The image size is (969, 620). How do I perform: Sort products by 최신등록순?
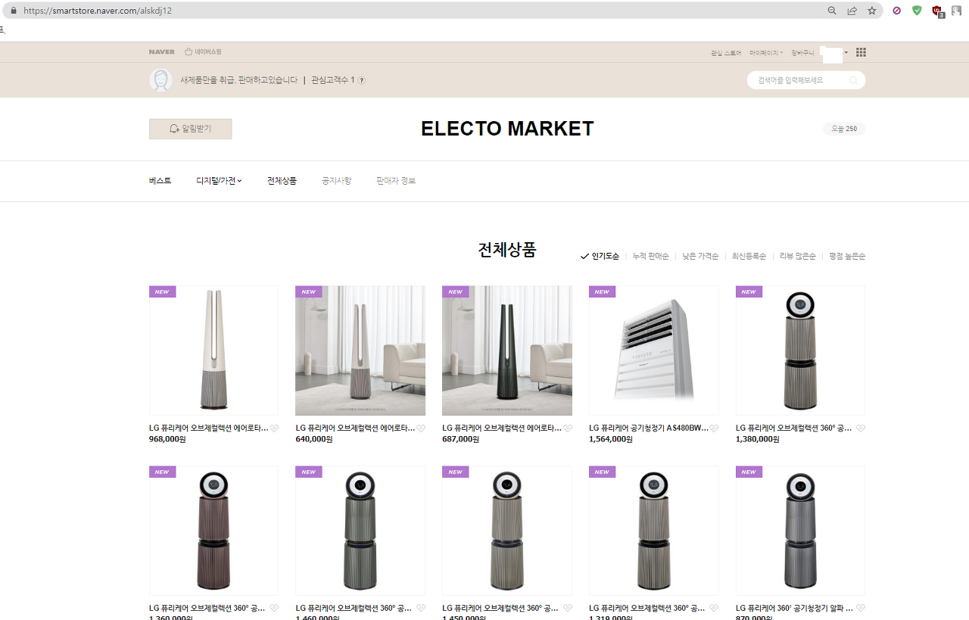(749, 257)
